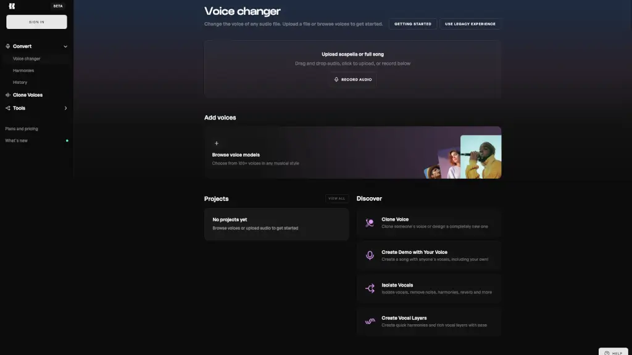Open the Harmonies page in sidebar
Image resolution: width=632 pixels, height=355 pixels.
pyautogui.click(x=23, y=70)
